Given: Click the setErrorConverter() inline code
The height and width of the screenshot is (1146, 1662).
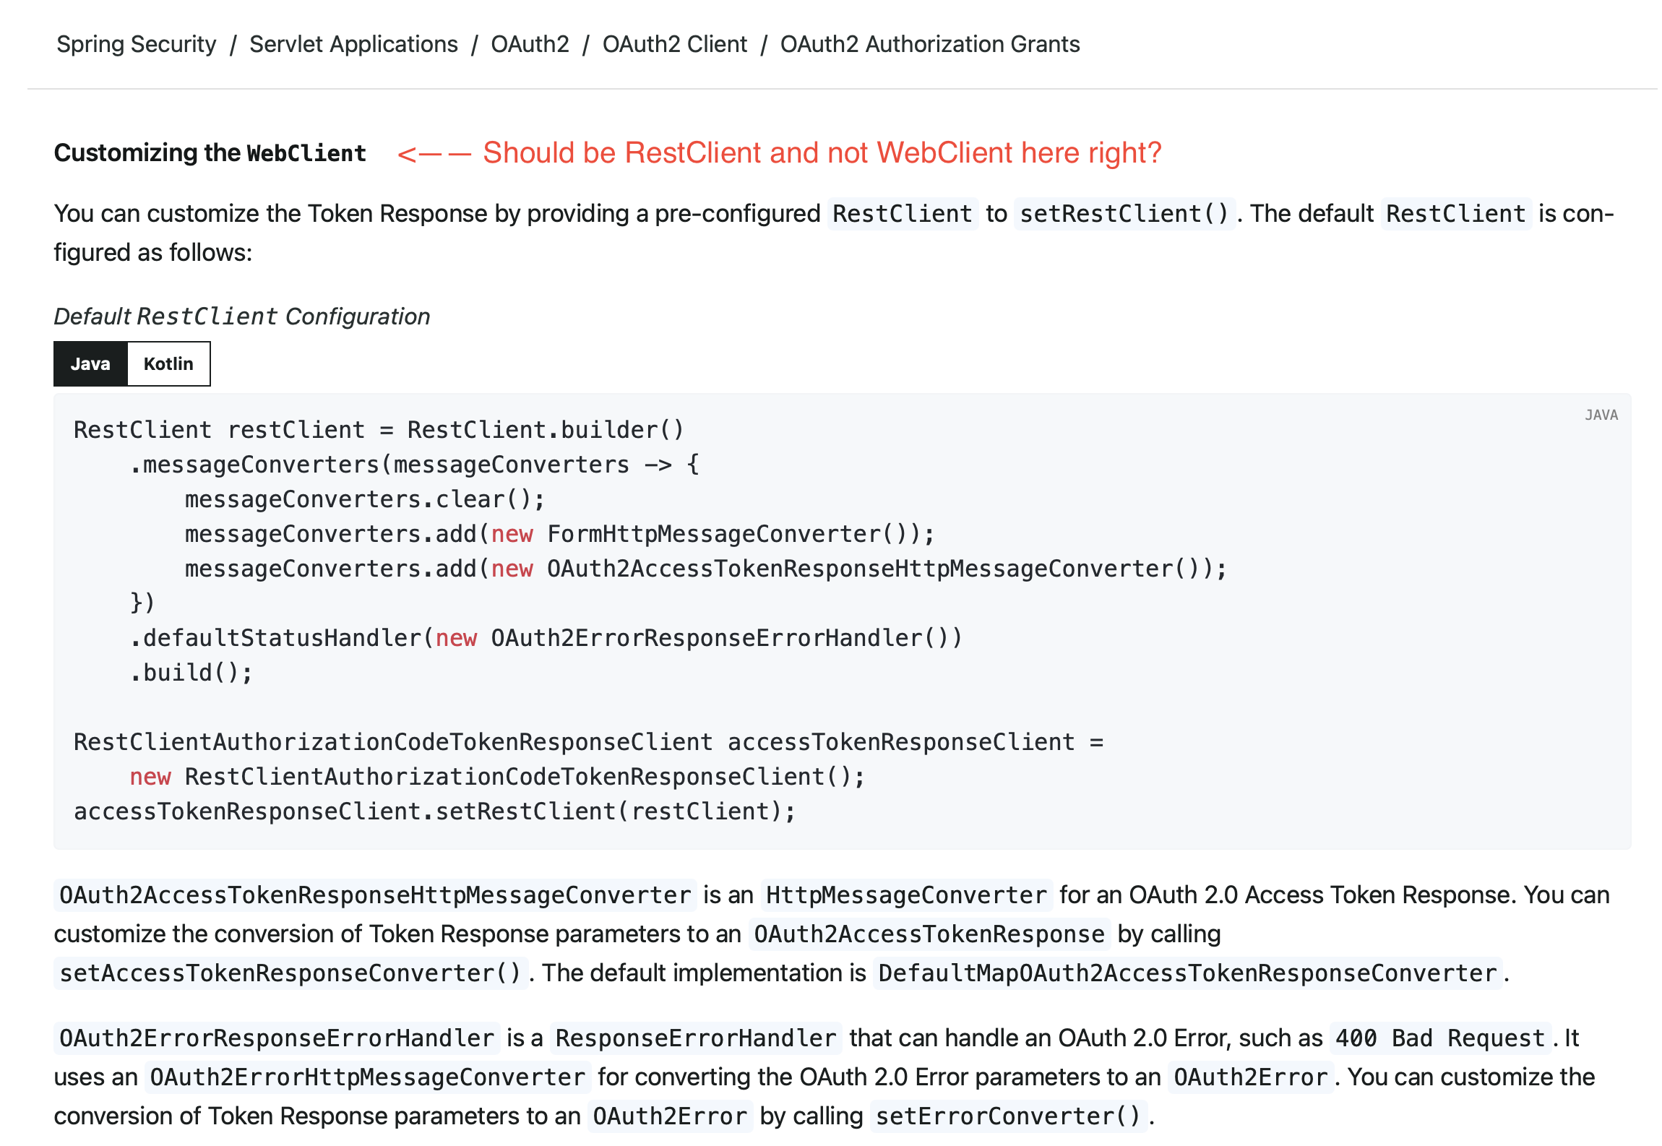Looking at the screenshot, I should tap(1008, 1116).
